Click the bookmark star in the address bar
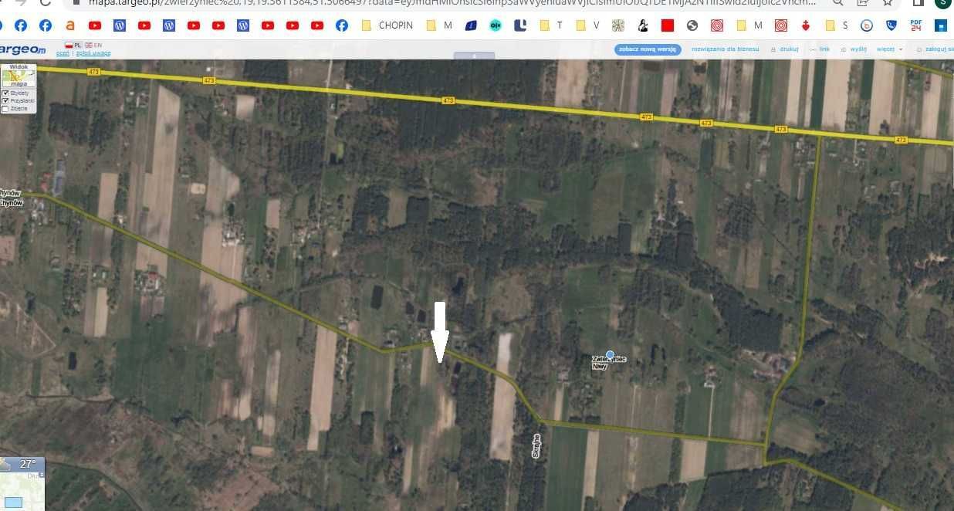954x511 pixels. (x=888, y=2)
